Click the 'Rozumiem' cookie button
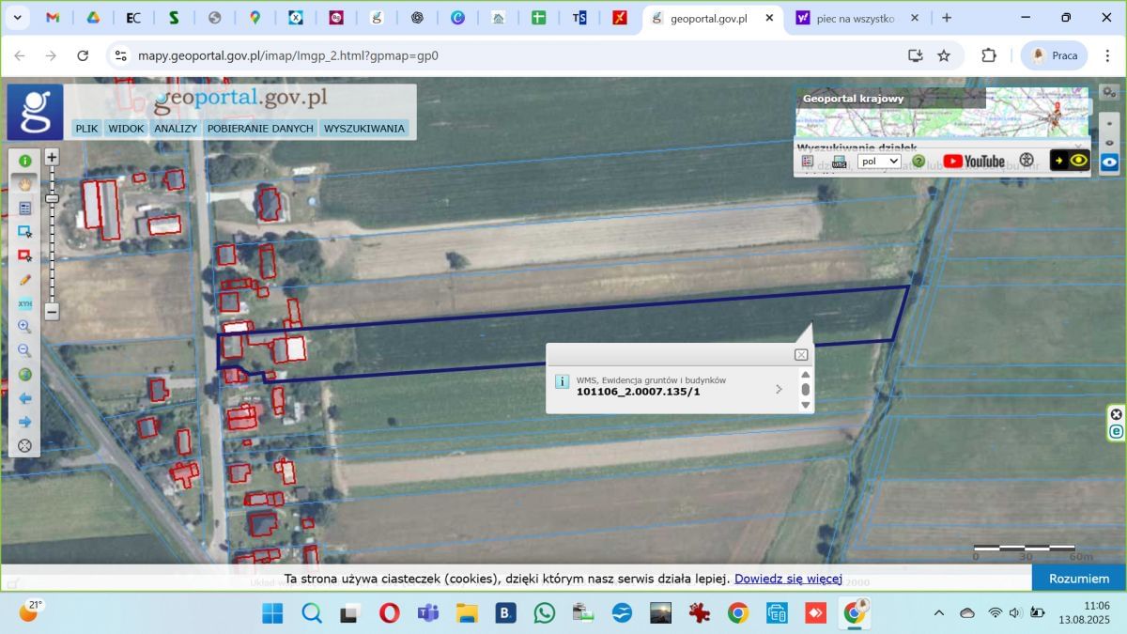 coord(1079,579)
